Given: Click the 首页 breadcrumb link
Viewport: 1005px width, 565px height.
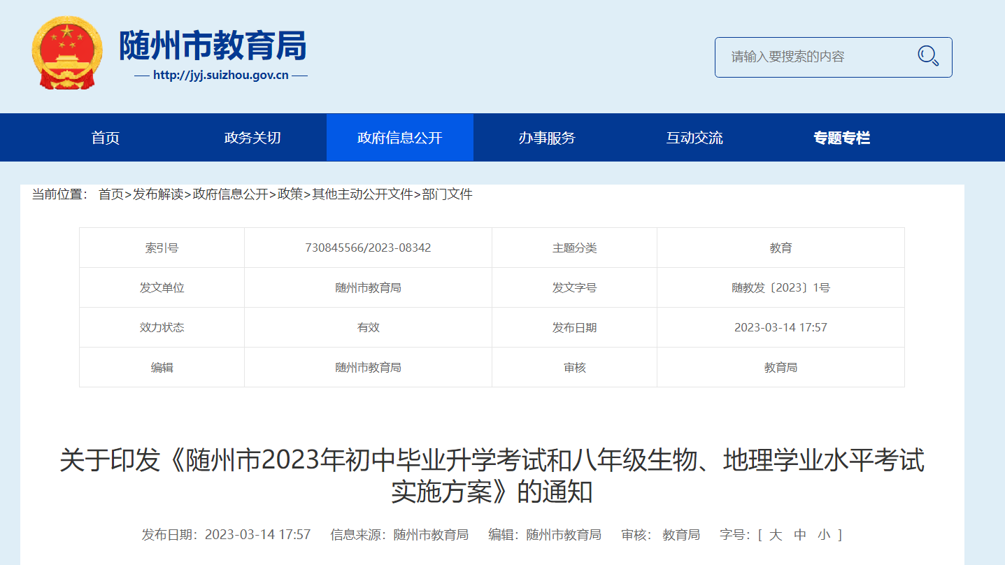Looking at the screenshot, I should tap(111, 194).
